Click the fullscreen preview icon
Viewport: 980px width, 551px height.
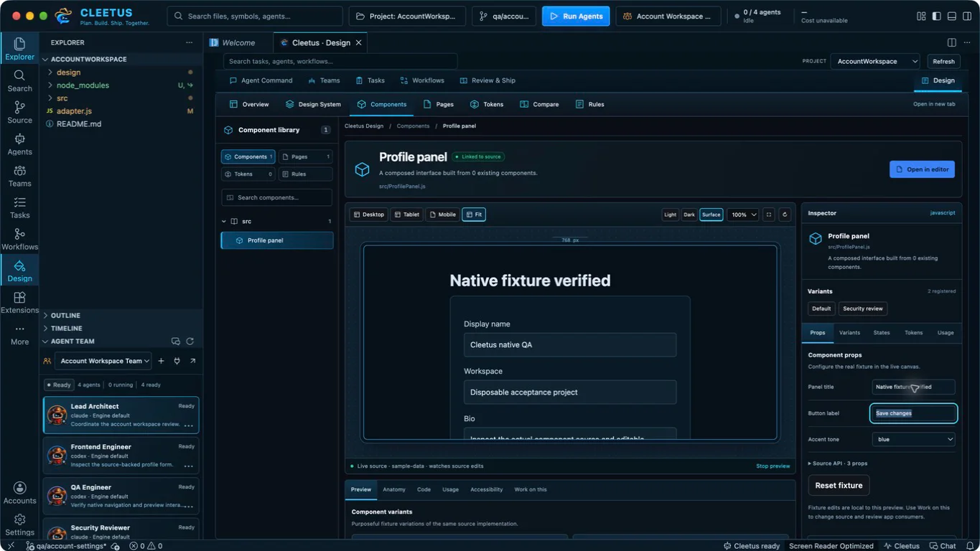click(x=769, y=215)
